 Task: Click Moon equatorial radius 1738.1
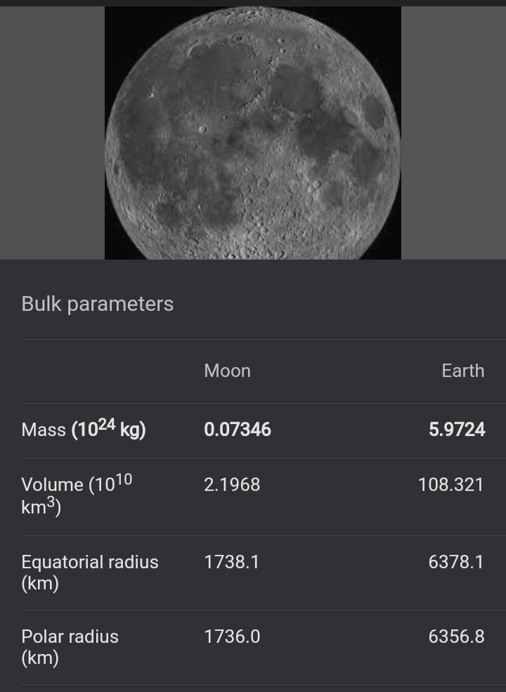pyautogui.click(x=231, y=562)
